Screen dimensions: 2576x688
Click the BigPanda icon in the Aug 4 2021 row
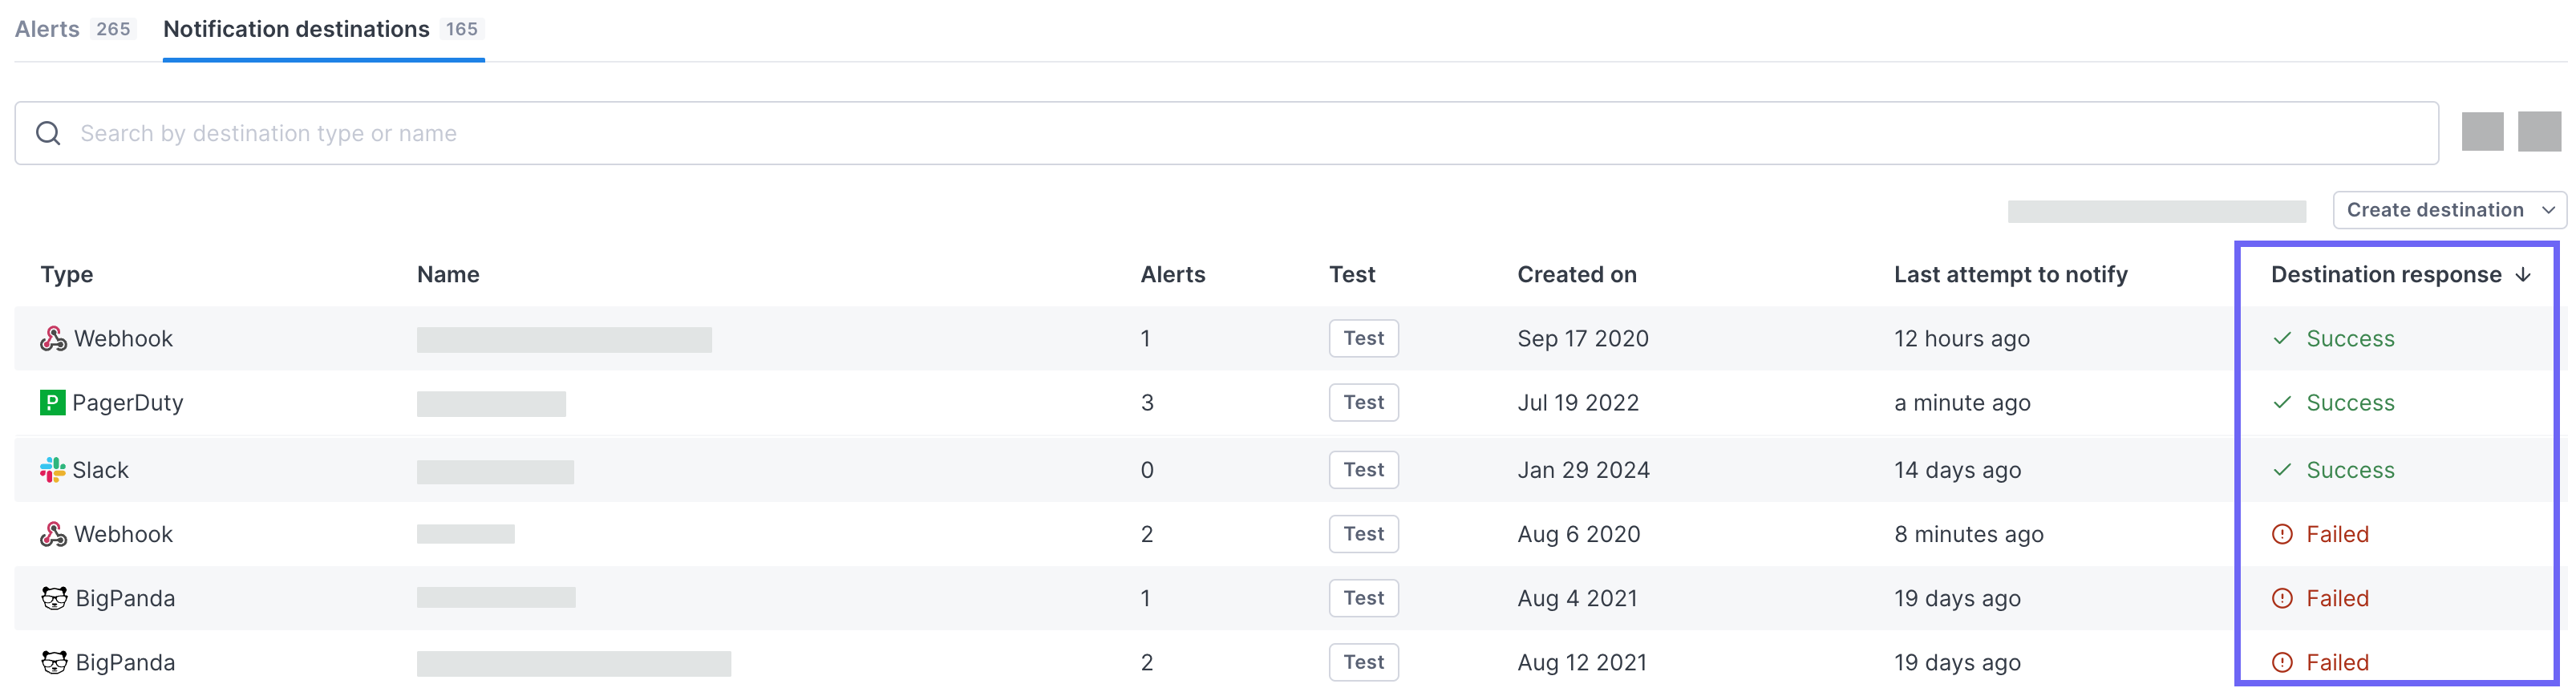(54, 598)
